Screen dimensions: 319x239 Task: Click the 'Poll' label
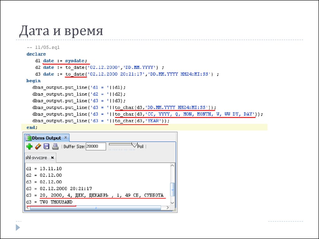[x=140, y=147]
